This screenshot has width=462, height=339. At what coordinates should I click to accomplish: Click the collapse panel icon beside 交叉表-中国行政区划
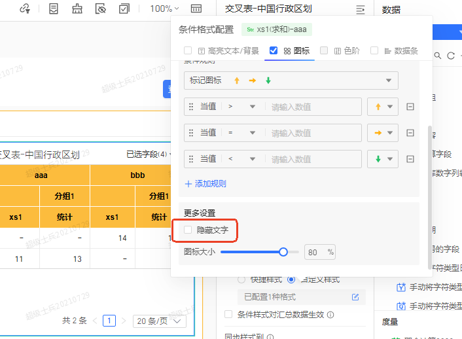360,9
